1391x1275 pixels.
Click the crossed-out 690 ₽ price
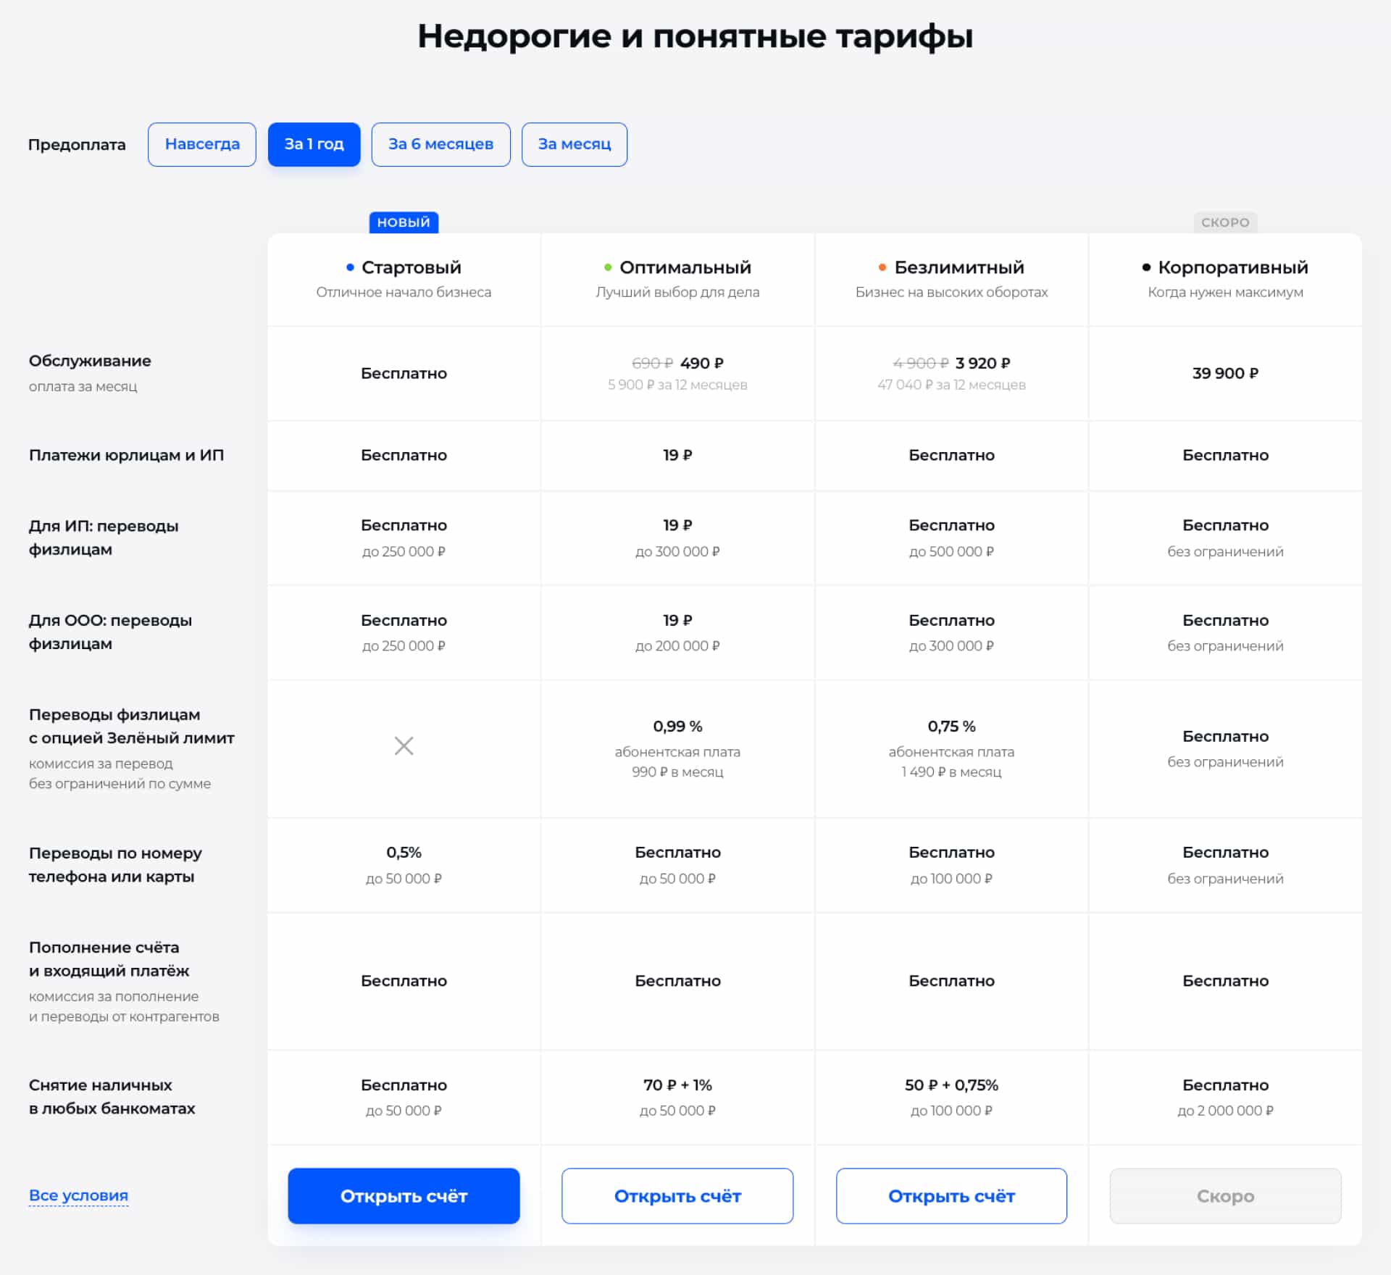(652, 363)
